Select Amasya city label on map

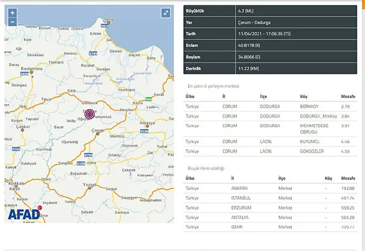[x=148, y=123]
